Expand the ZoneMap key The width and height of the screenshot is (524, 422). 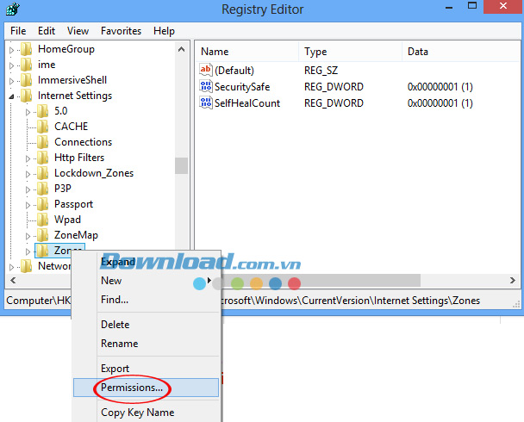tap(28, 236)
